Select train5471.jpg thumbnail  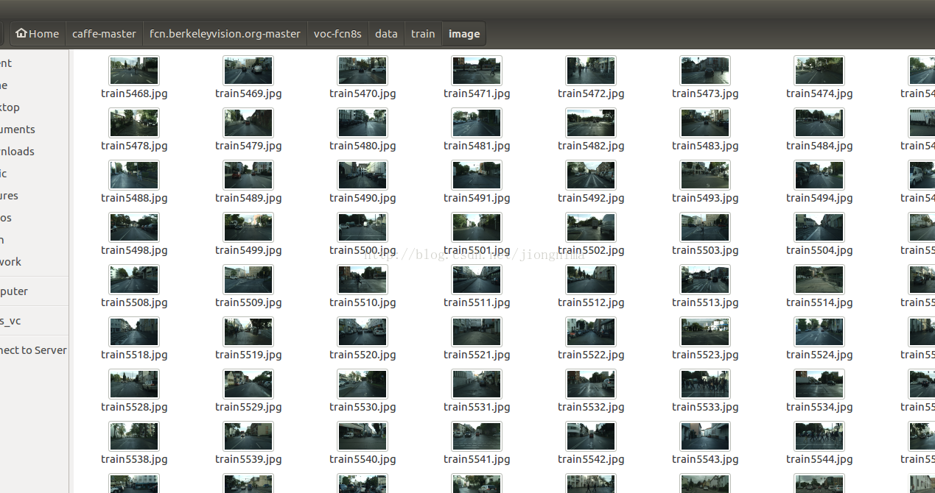coord(477,71)
